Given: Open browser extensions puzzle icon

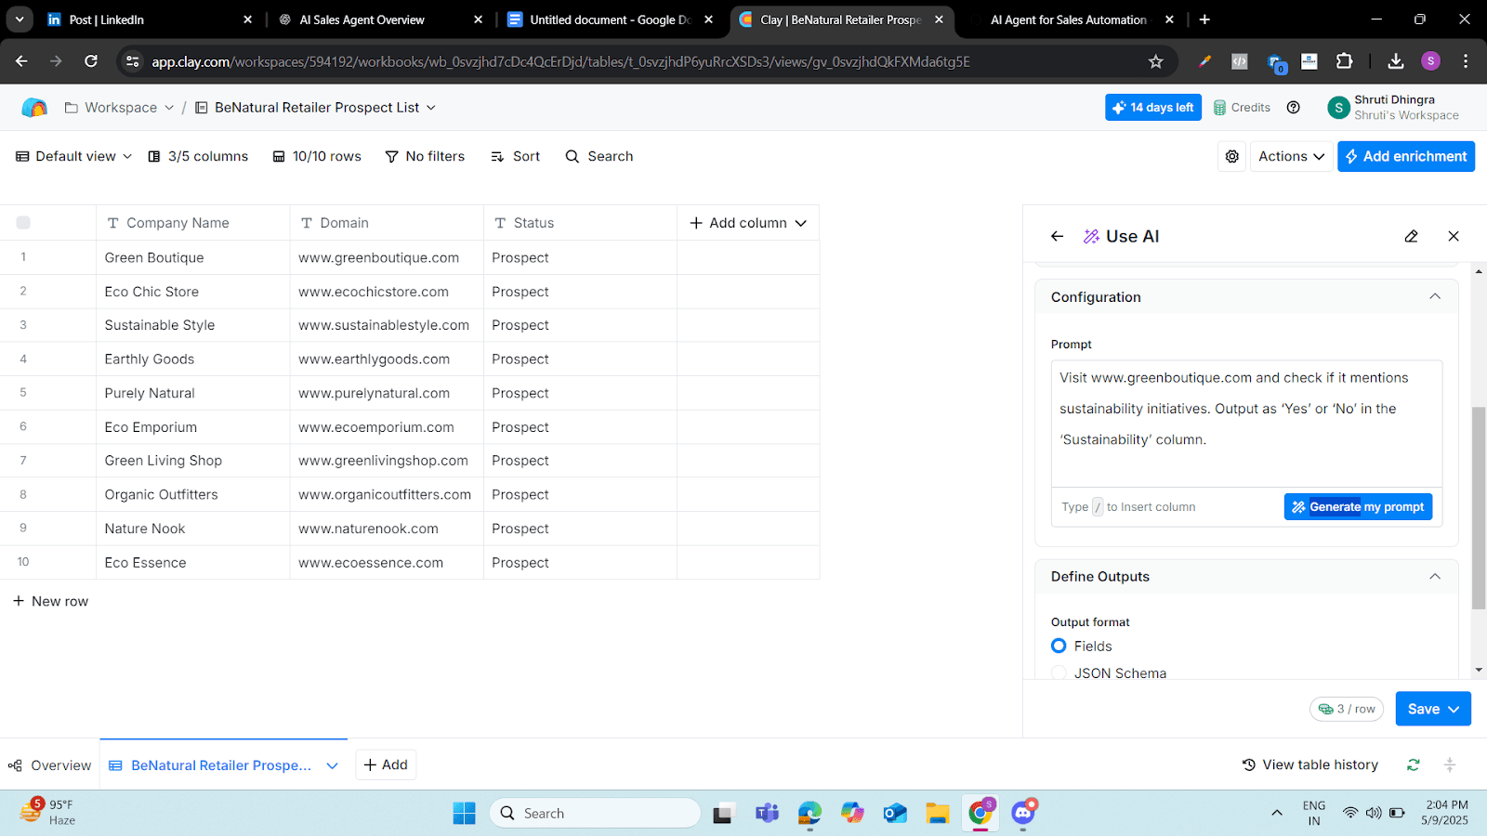Looking at the screenshot, I should pos(1345,61).
